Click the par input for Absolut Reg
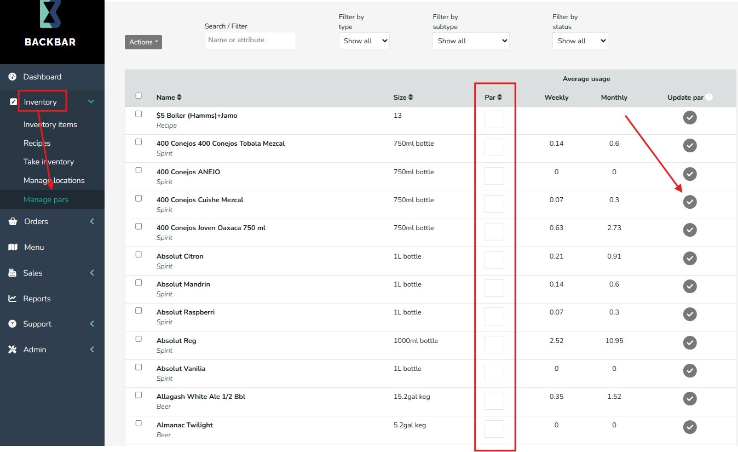738x452 pixels. 494,345
